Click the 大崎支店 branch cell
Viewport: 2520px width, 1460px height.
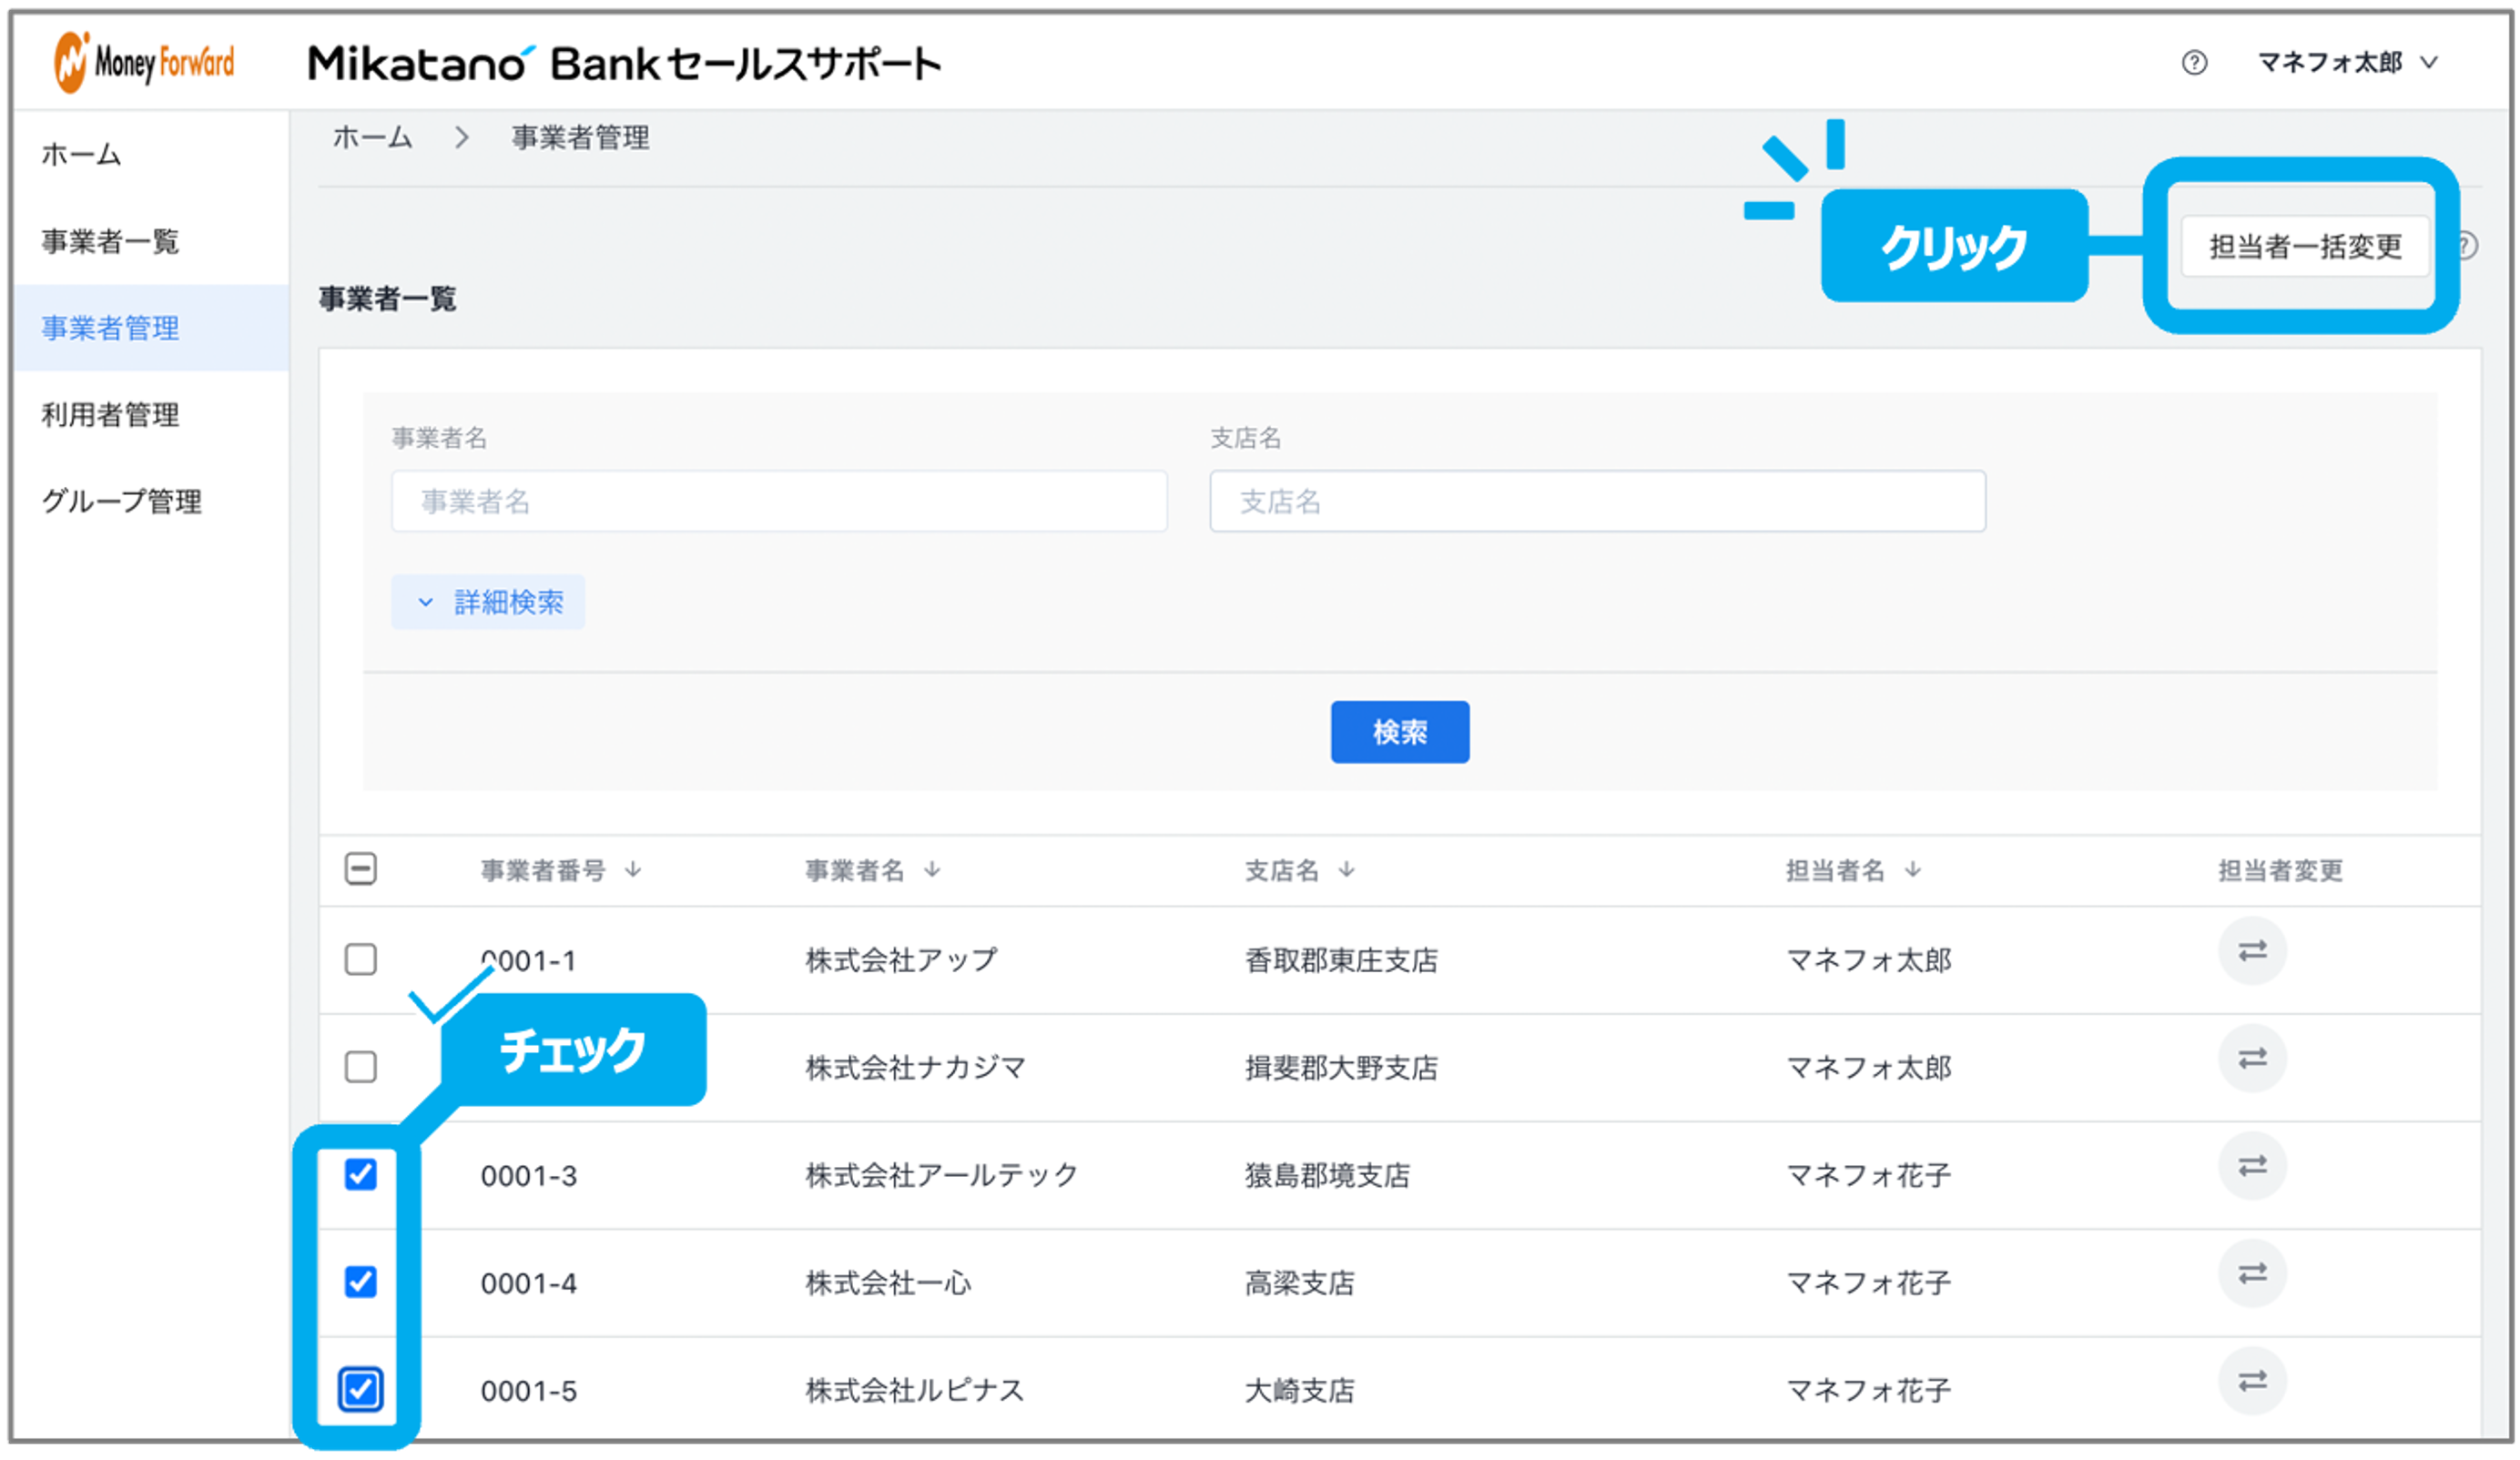point(1300,1390)
